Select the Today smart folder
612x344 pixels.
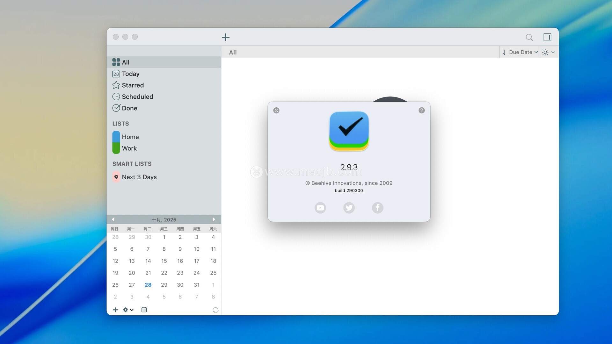130,74
